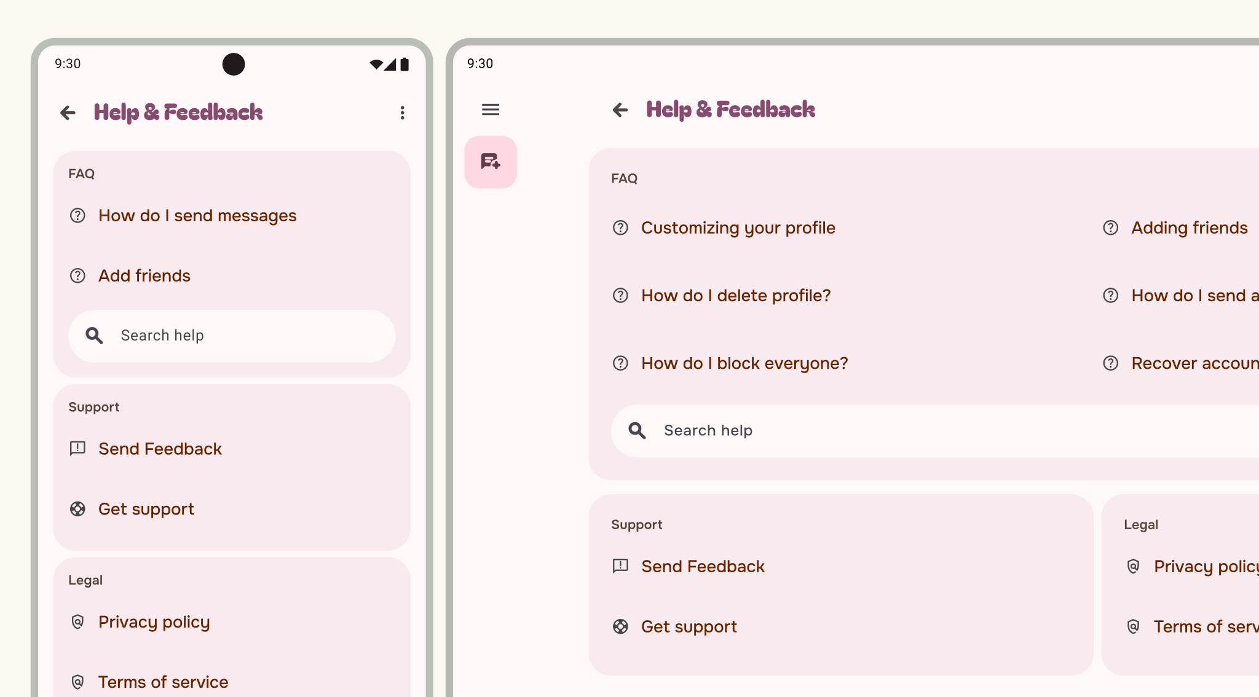Click the feedback icon beside phone Send Feedback
The image size is (1259, 697).
click(77, 449)
